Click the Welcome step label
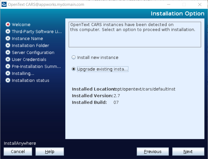This screenshot has height=159, width=208. pyautogui.click(x=21, y=24)
